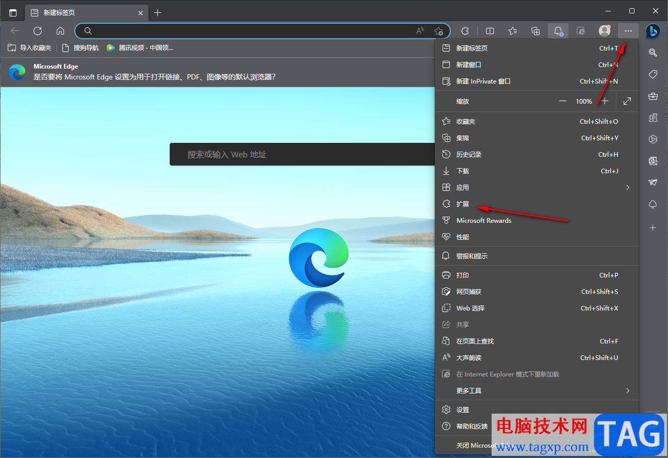Select 大声朗读 menu item
668x458 pixels.
[537, 357]
